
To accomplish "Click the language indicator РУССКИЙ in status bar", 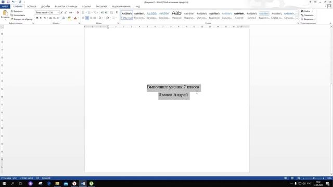I will 46,178.
